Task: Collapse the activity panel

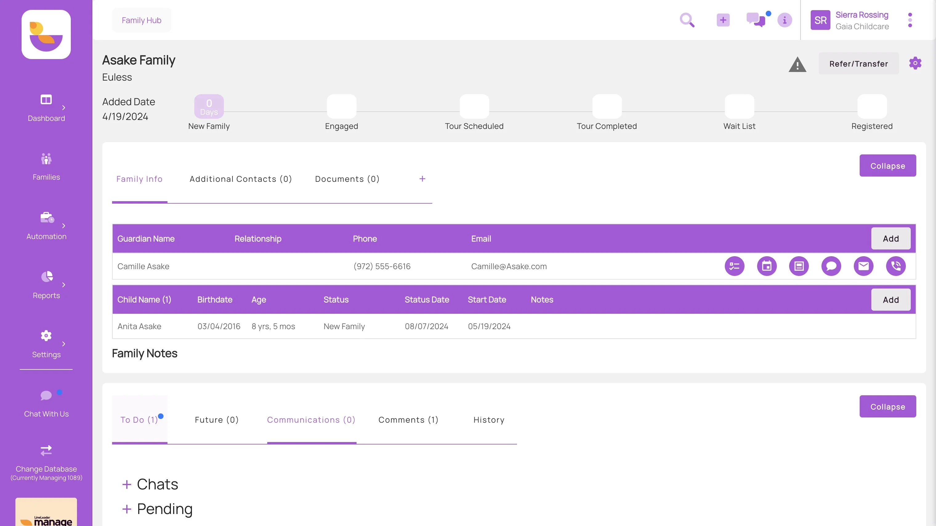Action: (888, 407)
